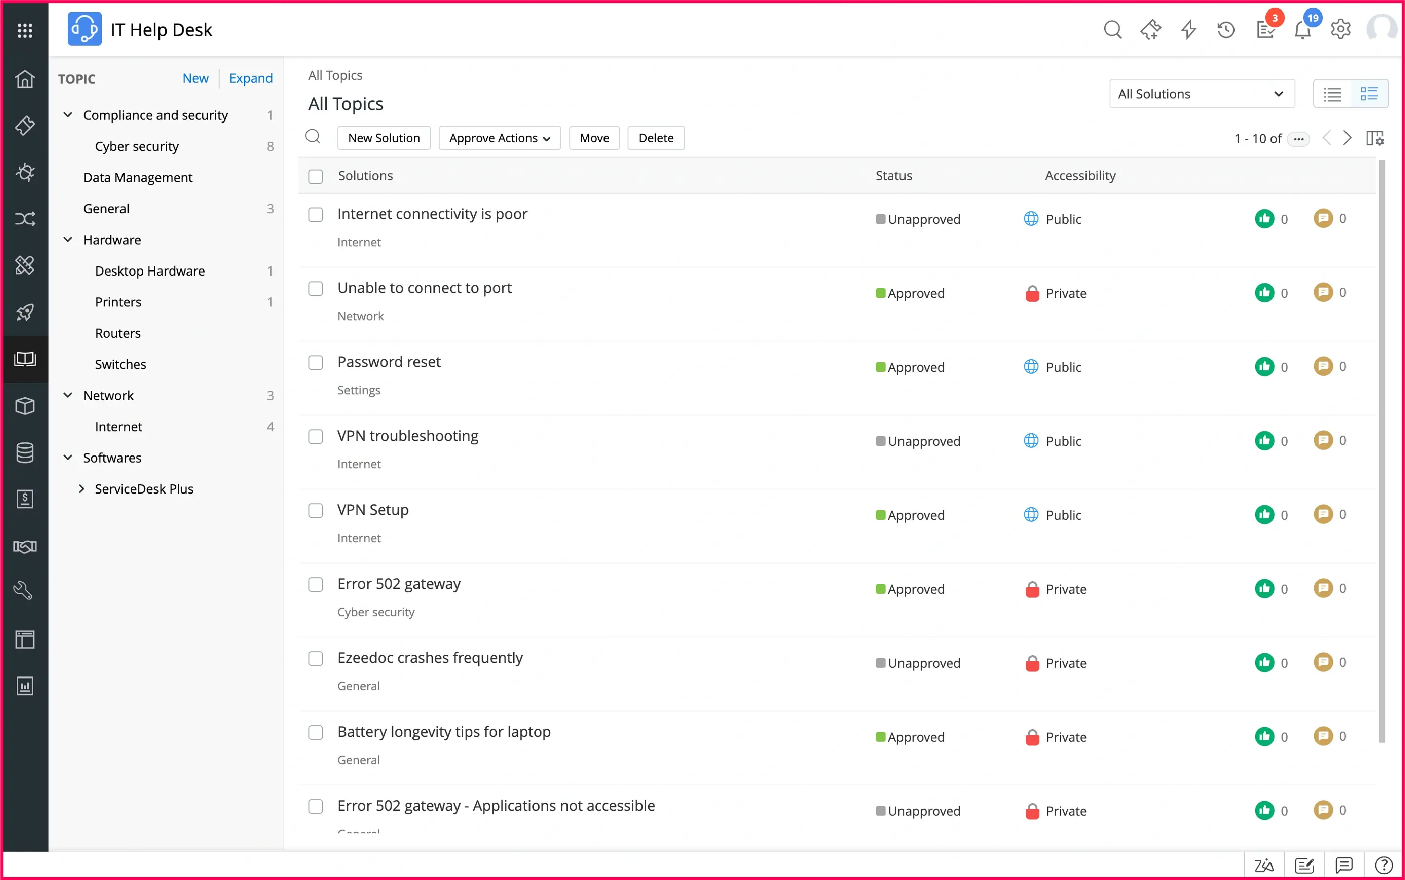Viewport: 1405px width, 880px height.
Task: Click the New Solution button
Action: click(x=383, y=138)
